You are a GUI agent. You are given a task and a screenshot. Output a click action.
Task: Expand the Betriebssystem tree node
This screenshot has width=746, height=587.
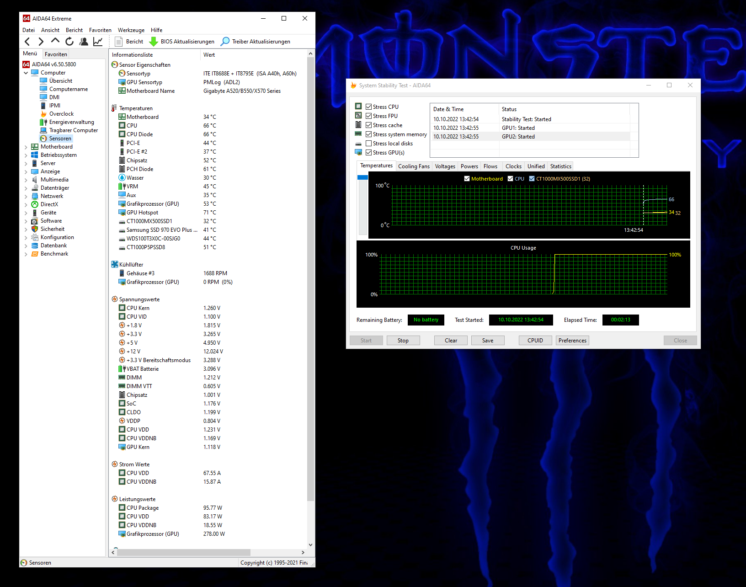click(26, 155)
